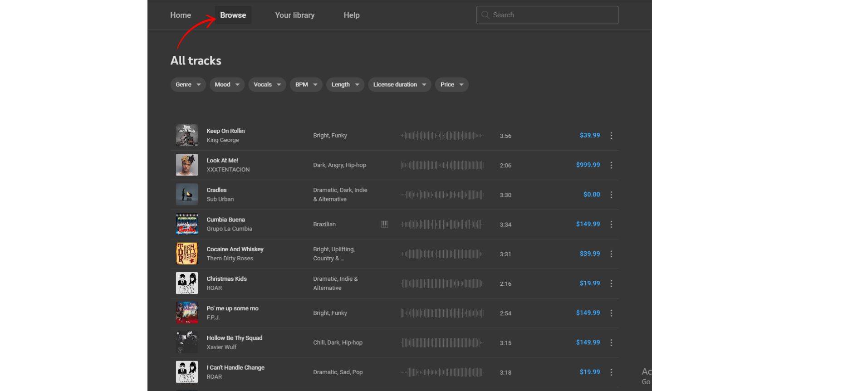Click the Po' me up some mo album cover

pos(187,313)
